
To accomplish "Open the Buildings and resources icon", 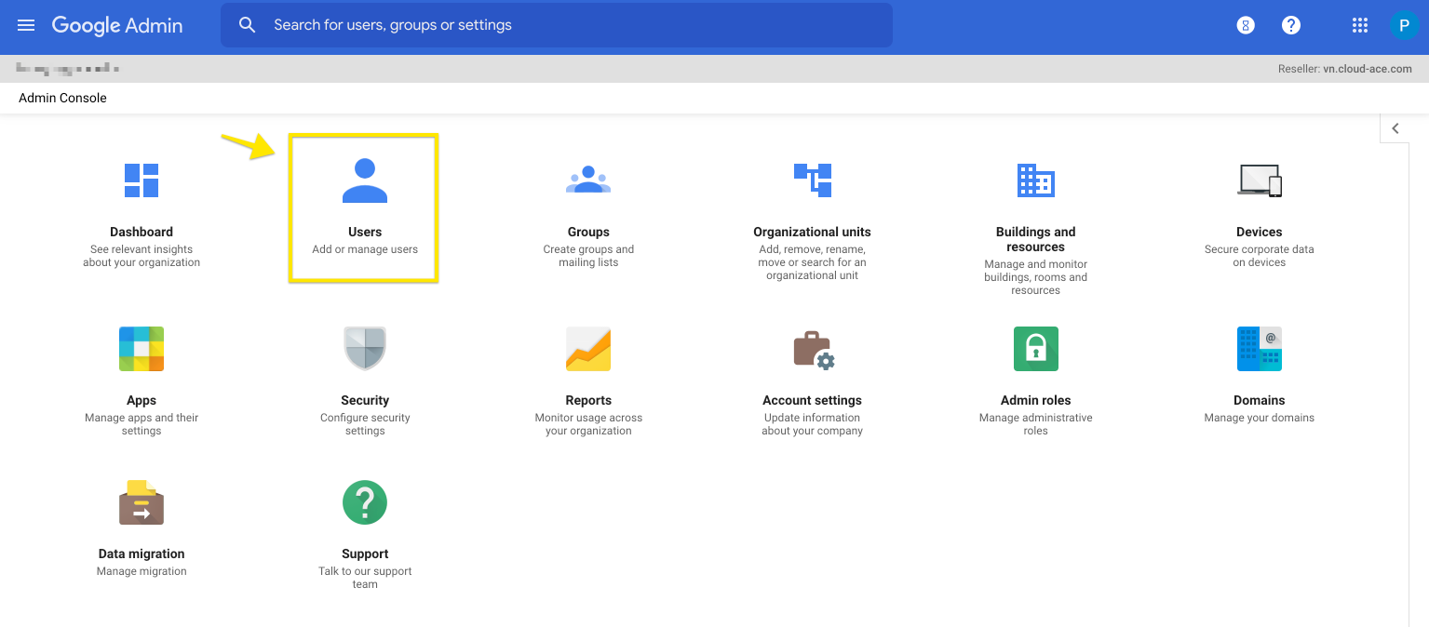I will tap(1035, 180).
